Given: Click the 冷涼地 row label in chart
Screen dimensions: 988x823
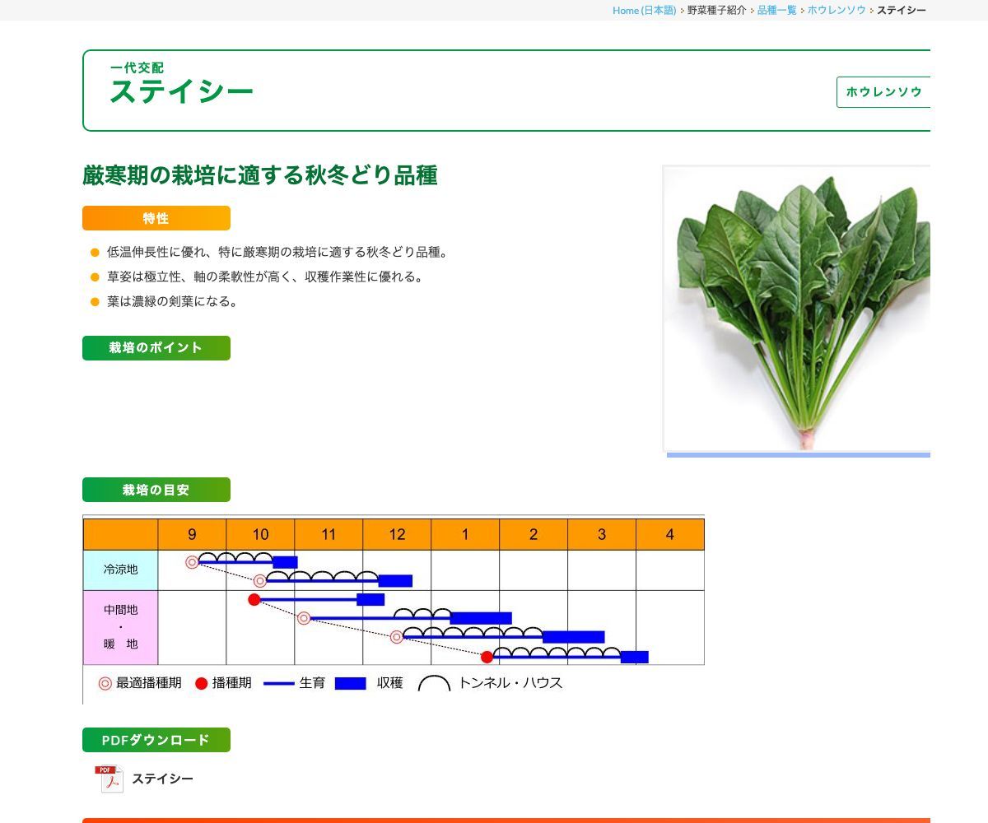Looking at the screenshot, I should pyautogui.click(x=120, y=570).
